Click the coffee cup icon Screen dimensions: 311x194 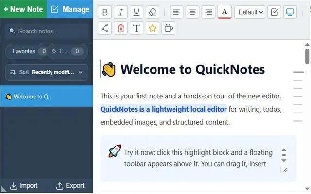tap(169, 28)
